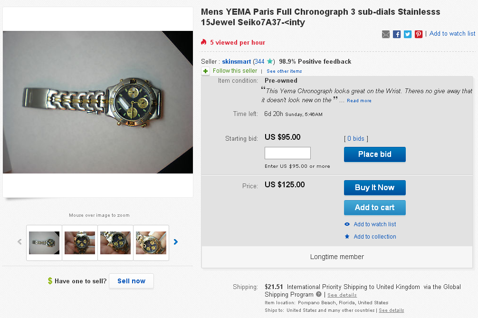The image size is (478, 318).
Task: Show next thumbnails with right arrow
Action: pos(176,242)
